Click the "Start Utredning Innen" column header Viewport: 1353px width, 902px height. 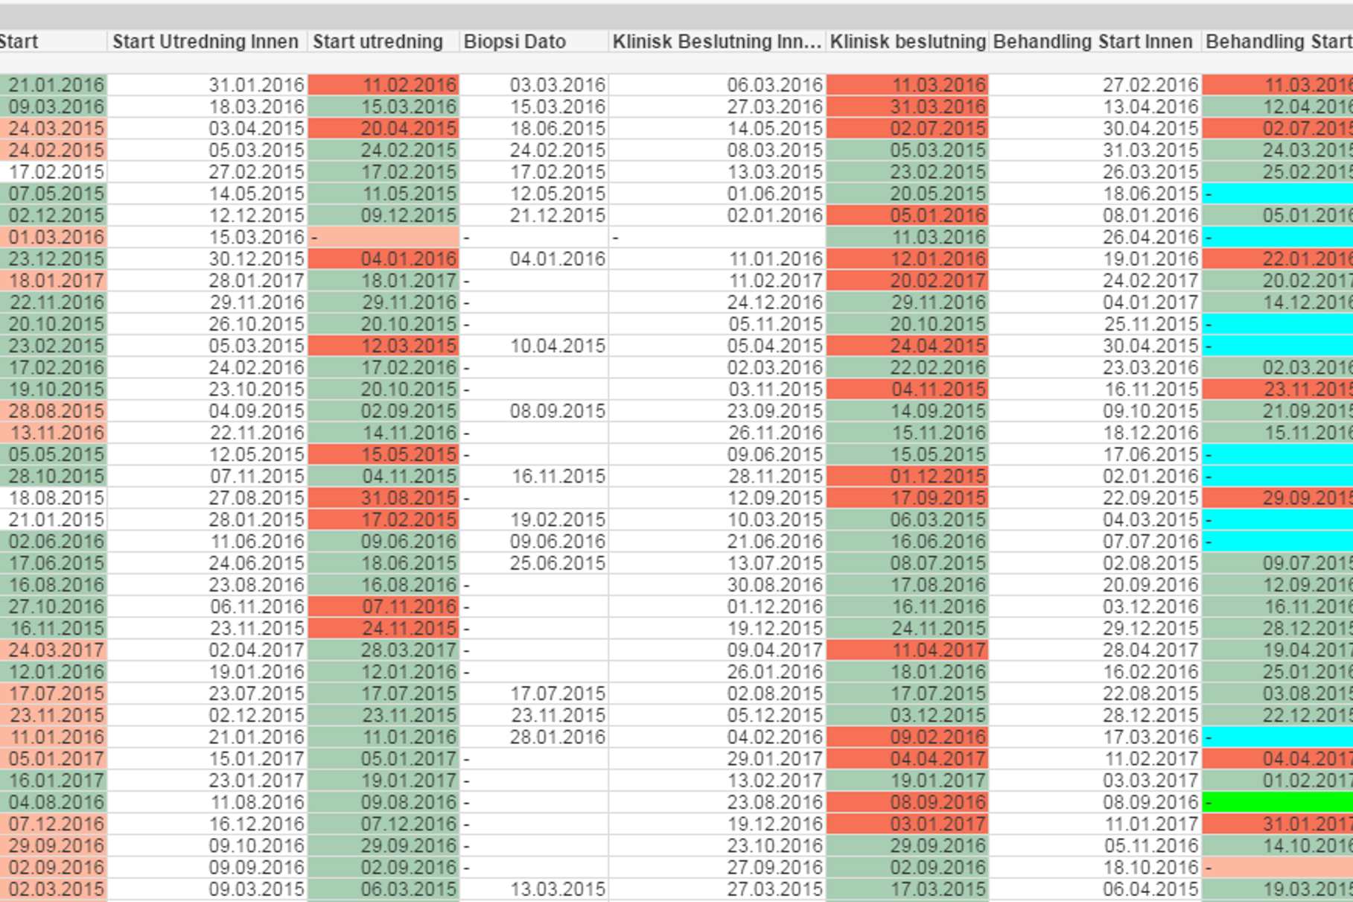[x=206, y=42]
